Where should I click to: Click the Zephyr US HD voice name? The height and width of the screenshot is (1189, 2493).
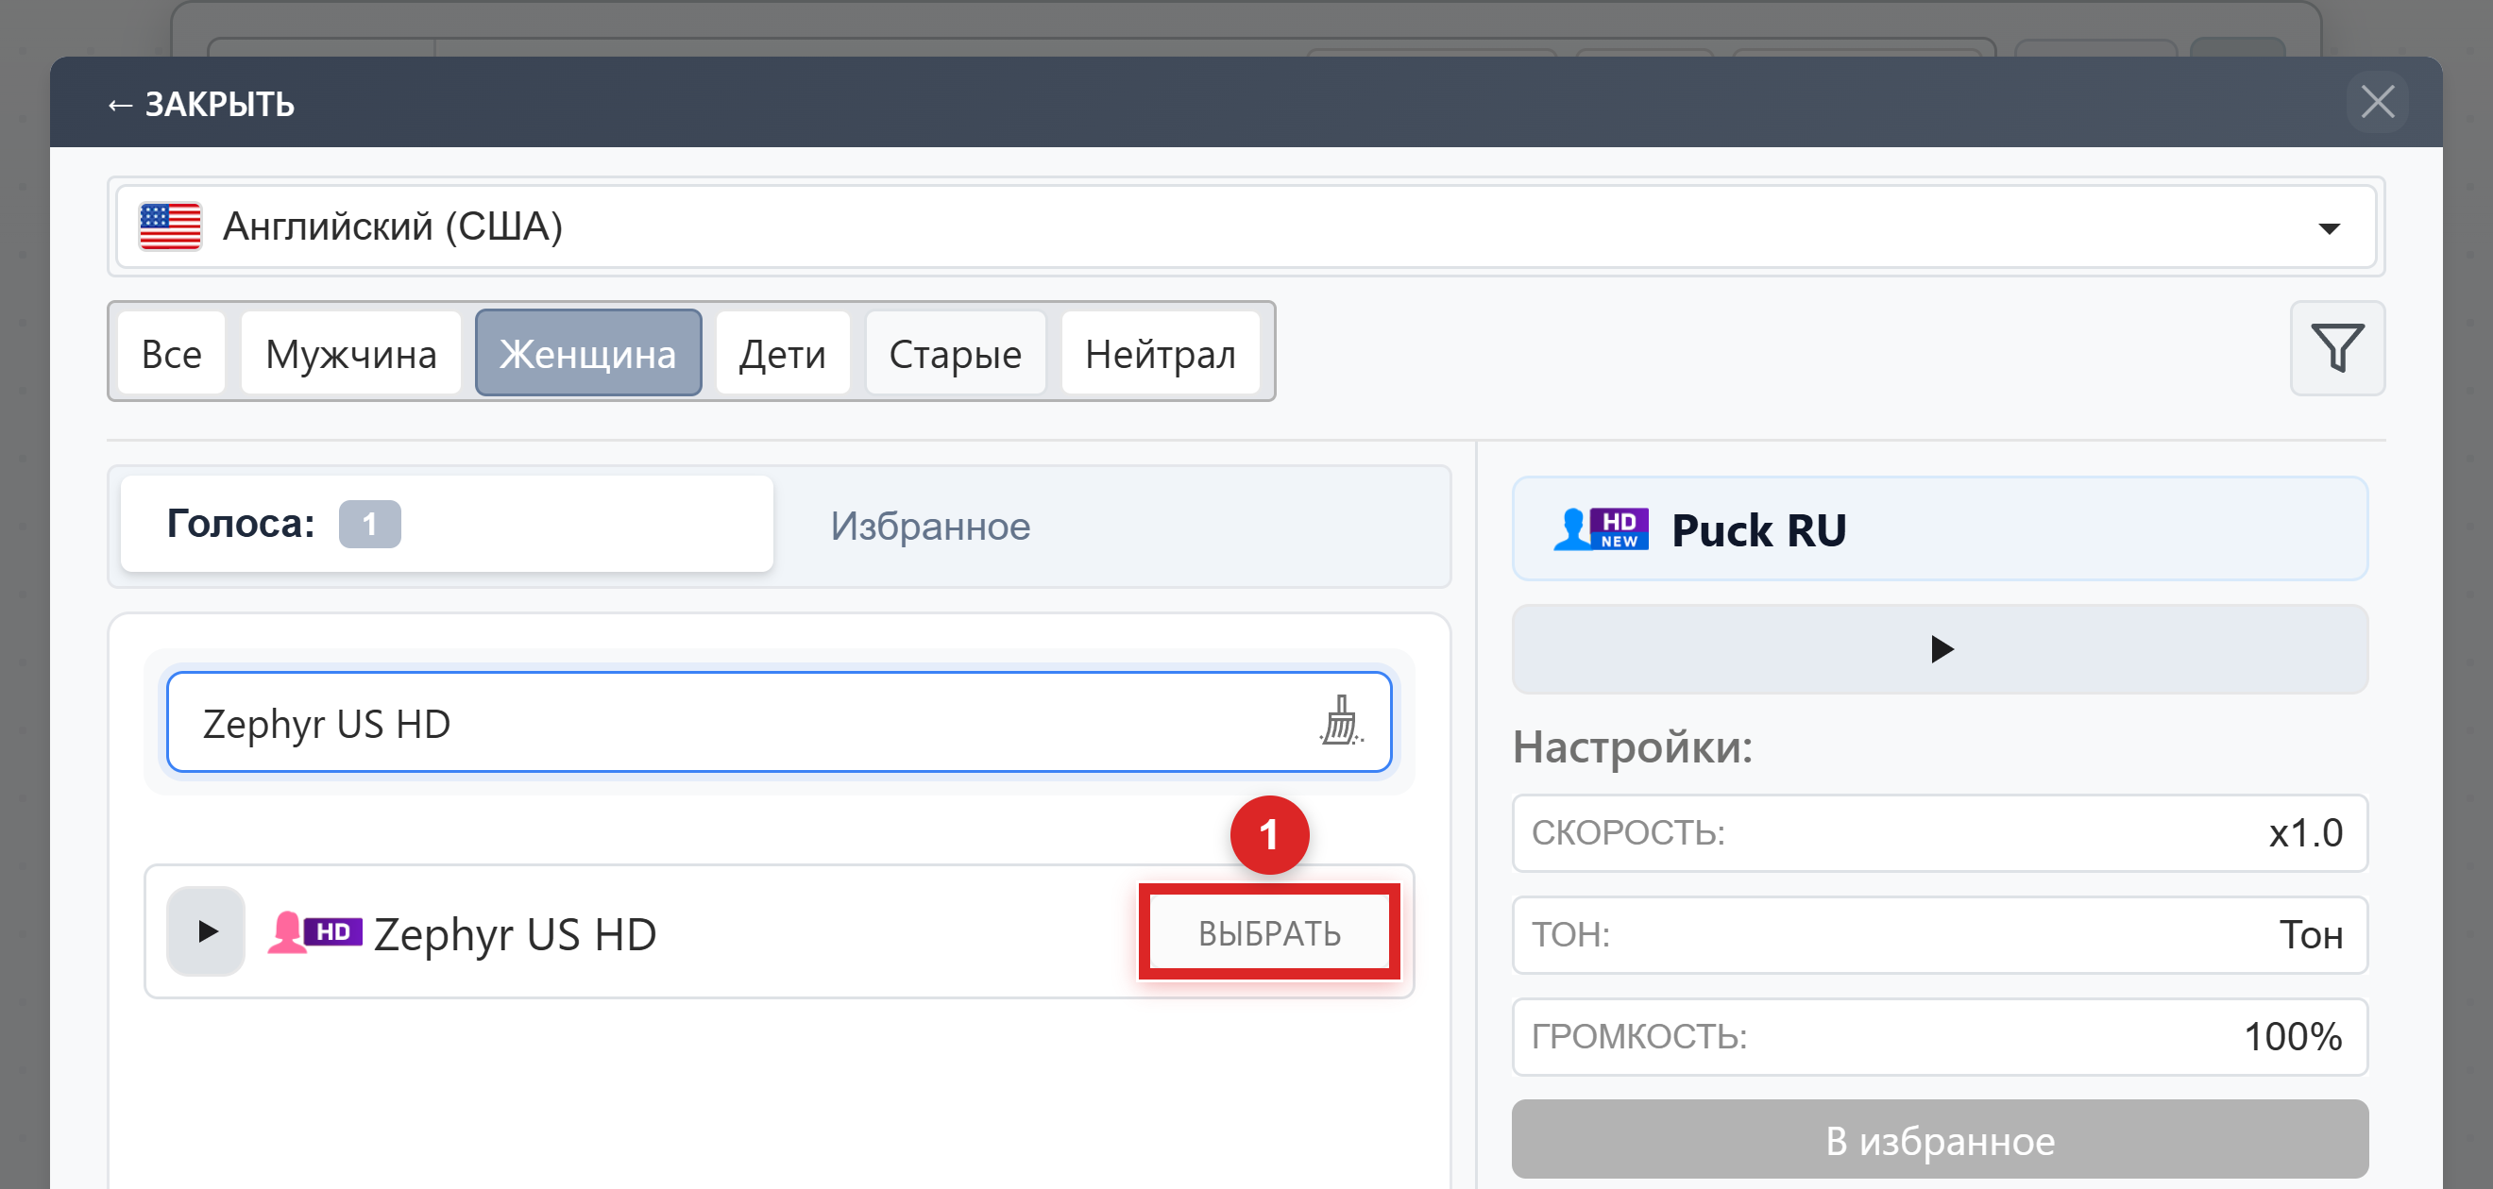coord(515,933)
